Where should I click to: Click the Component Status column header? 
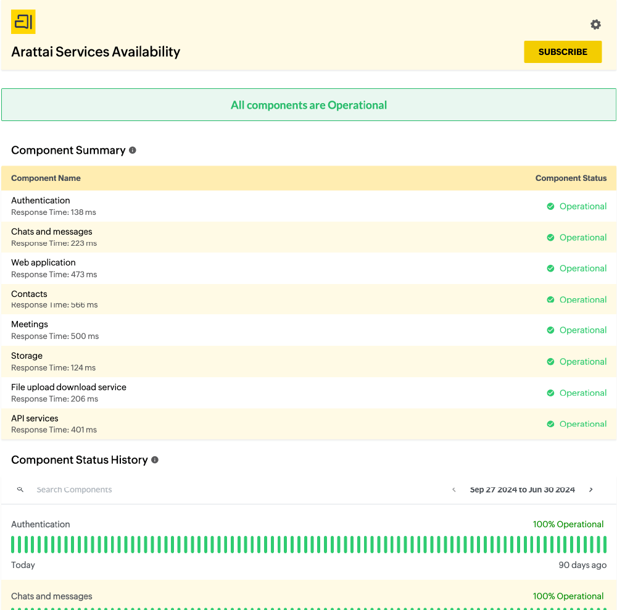click(x=571, y=178)
